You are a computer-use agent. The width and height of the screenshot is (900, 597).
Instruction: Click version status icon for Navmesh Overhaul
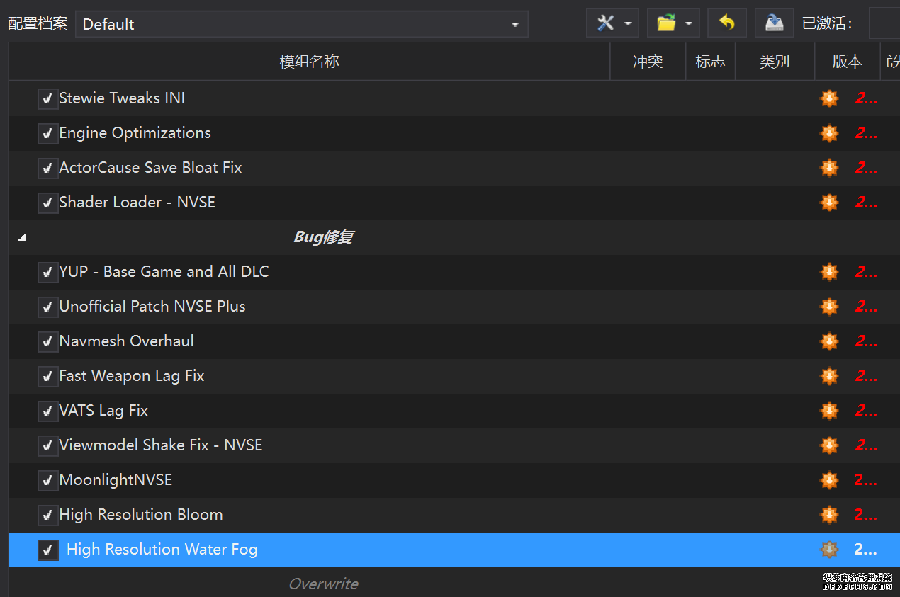[x=829, y=341]
